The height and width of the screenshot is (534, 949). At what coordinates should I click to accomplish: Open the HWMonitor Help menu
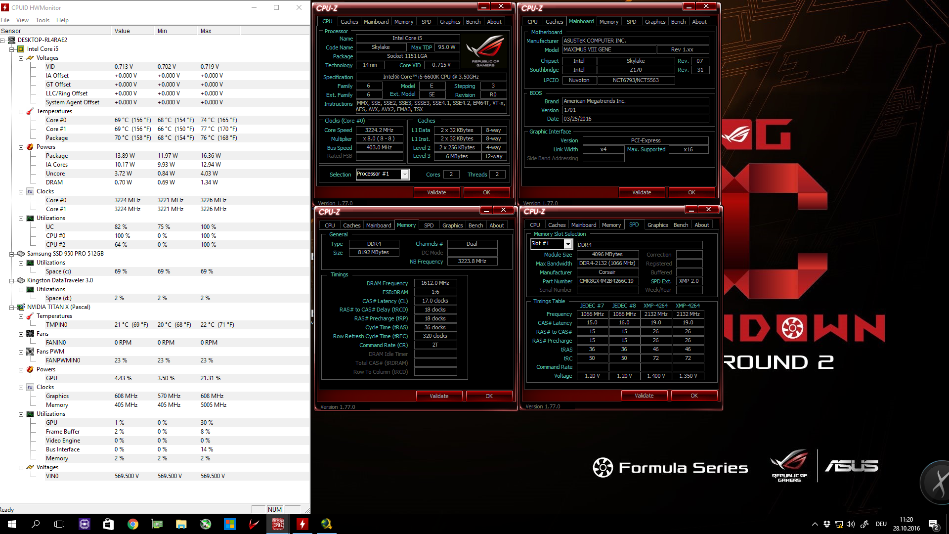point(62,20)
